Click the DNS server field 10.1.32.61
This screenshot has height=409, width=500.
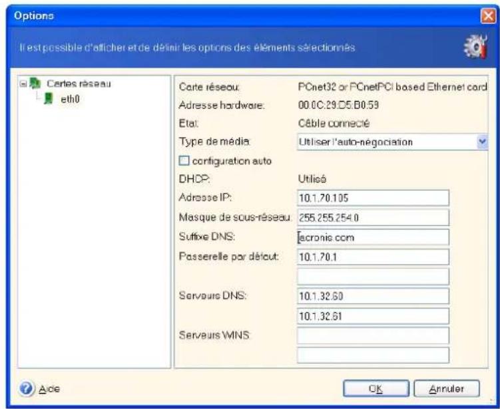[x=373, y=316]
